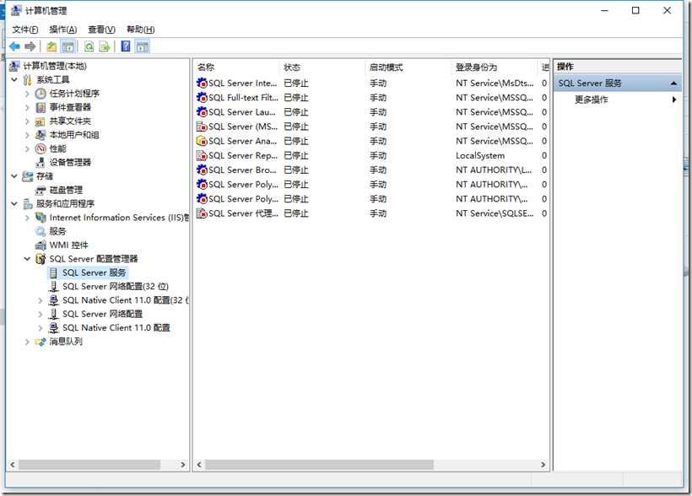Click the Refresh toolbar icon
Screen dimensions: 692x496
tap(89, 46)
